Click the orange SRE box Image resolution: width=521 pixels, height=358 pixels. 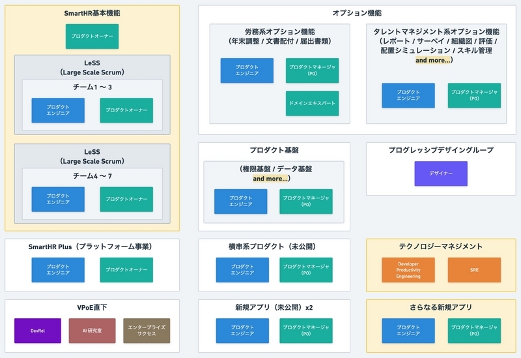pos(474,270)
